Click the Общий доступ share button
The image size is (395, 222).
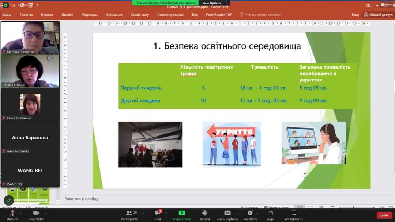[378, 15]
